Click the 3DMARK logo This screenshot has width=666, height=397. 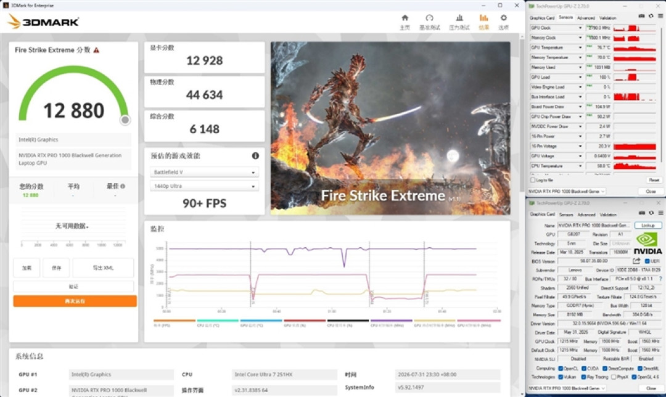(43, 22)
